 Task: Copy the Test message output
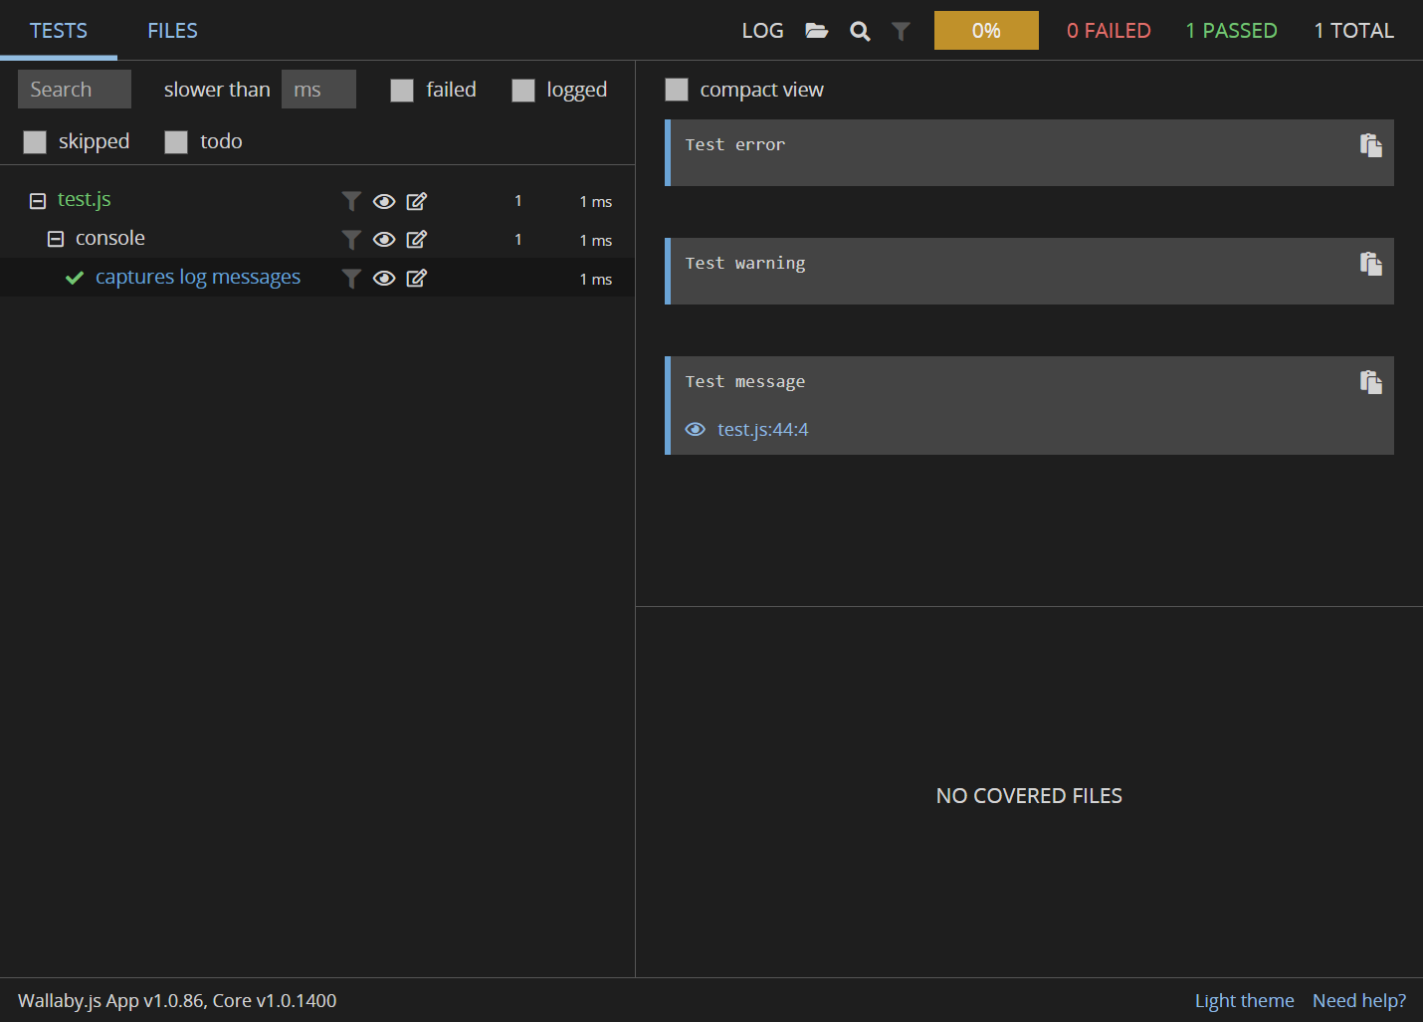click(x=1371, y=382)
